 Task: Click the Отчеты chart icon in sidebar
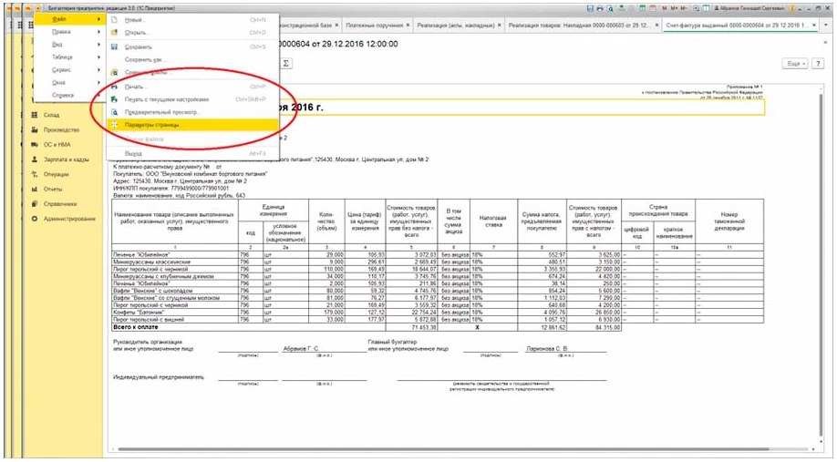[x=35, y=189]
